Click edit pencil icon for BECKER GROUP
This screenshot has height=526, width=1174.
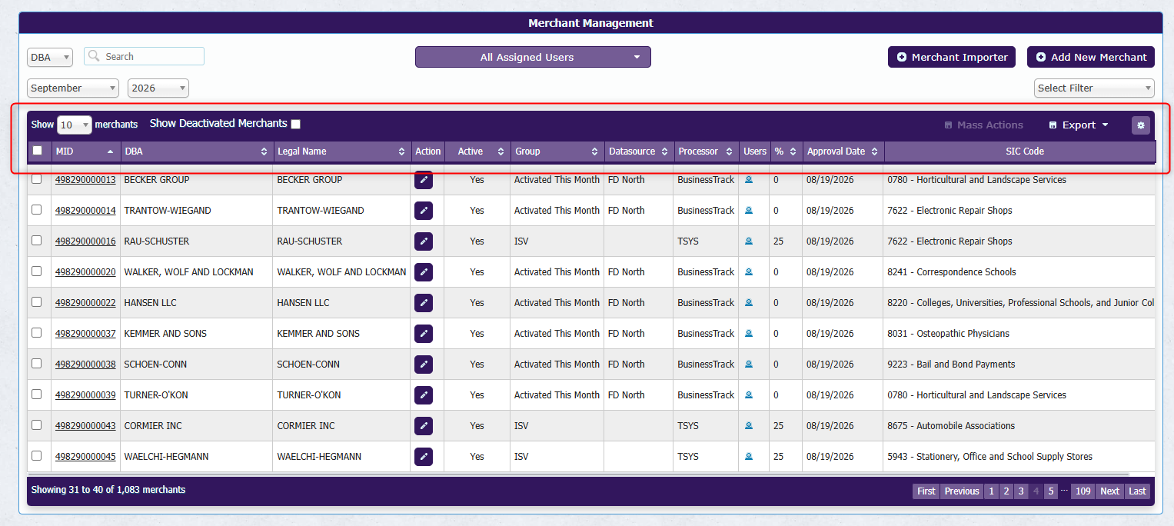(x=424, y=180)
